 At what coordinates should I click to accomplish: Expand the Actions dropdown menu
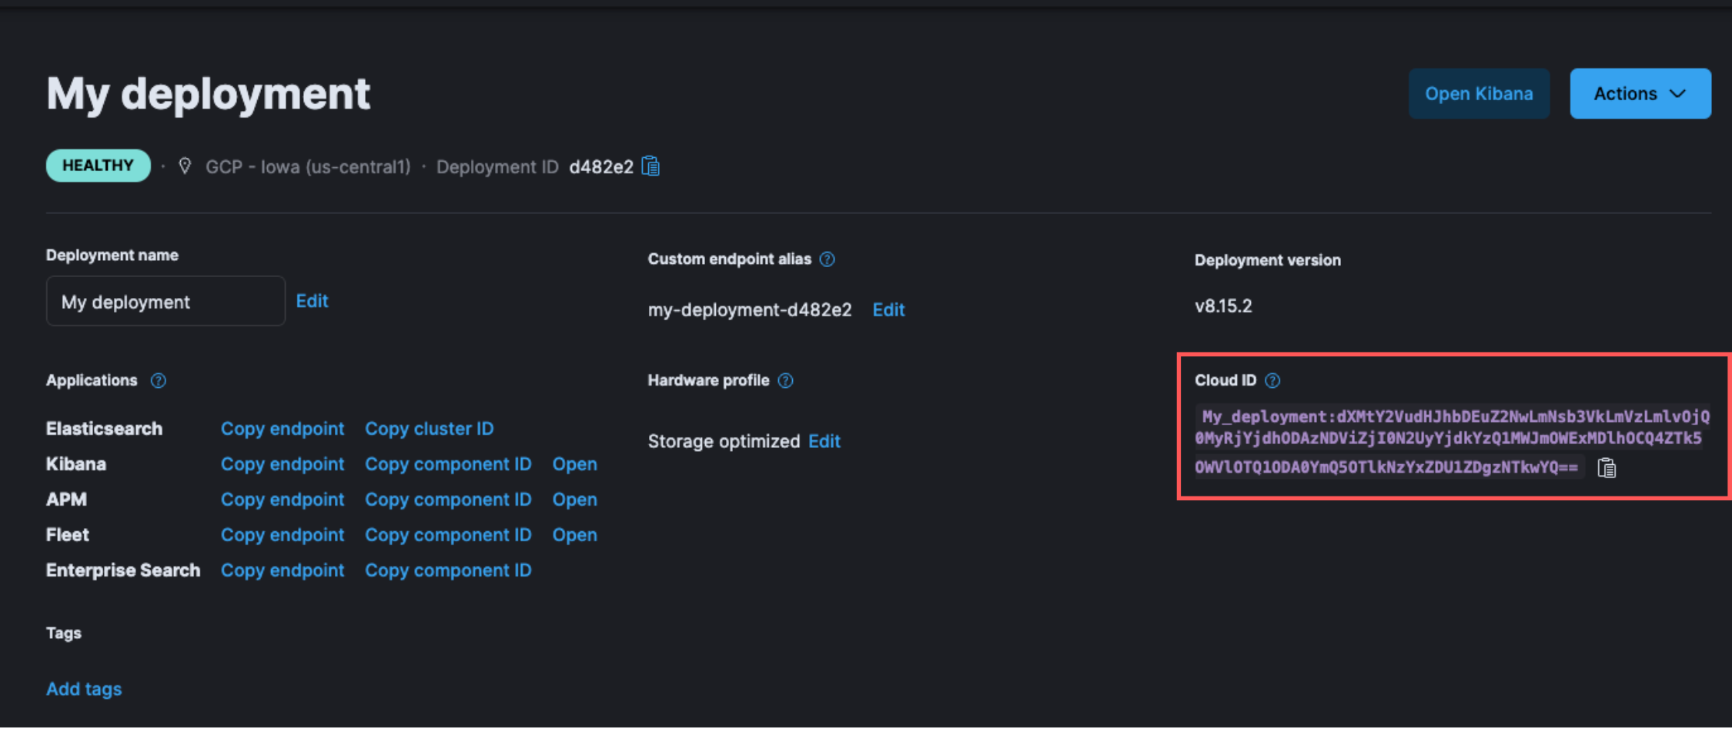coord(1640,94)
